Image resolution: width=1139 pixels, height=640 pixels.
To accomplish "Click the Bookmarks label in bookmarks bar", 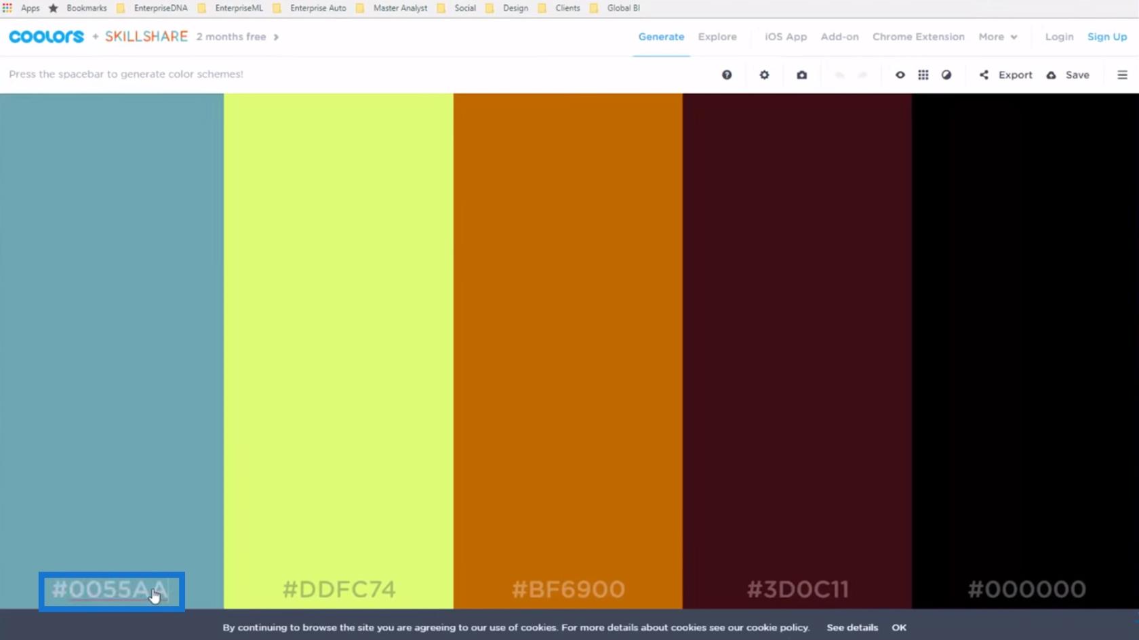I will click(x=87, y=8).
